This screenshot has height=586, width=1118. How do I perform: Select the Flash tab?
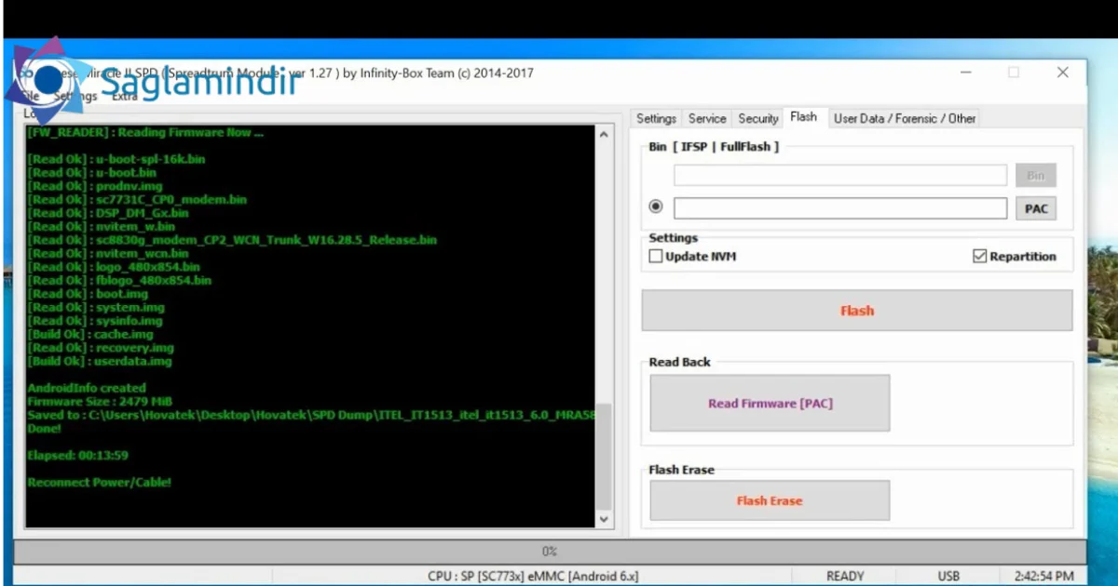pyautogui.click(x=803, y=117)
